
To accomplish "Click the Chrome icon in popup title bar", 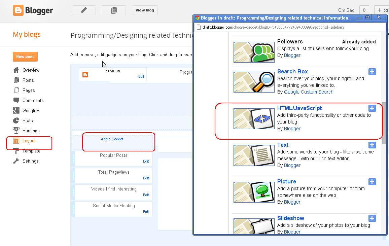I will click(197, 18).
